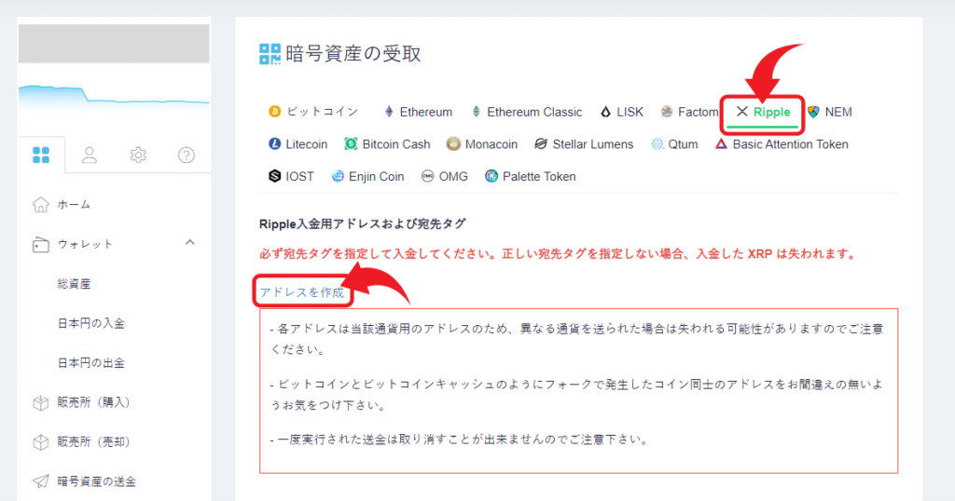Viewport: 955px width, 501px height.
Task: Select the NEM currency tab
Action: click(x=829, y=112)
